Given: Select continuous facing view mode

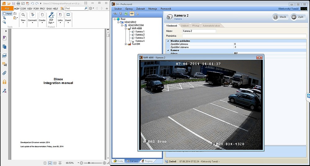Looking at the screenshot, I should 60,163.
